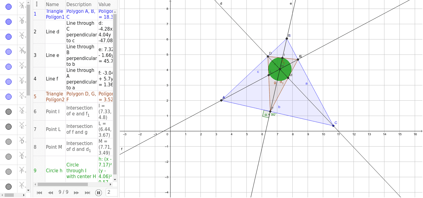Toggle visibility circle for point E
This screenshot has height=198, width=423.
pos(9,157)
